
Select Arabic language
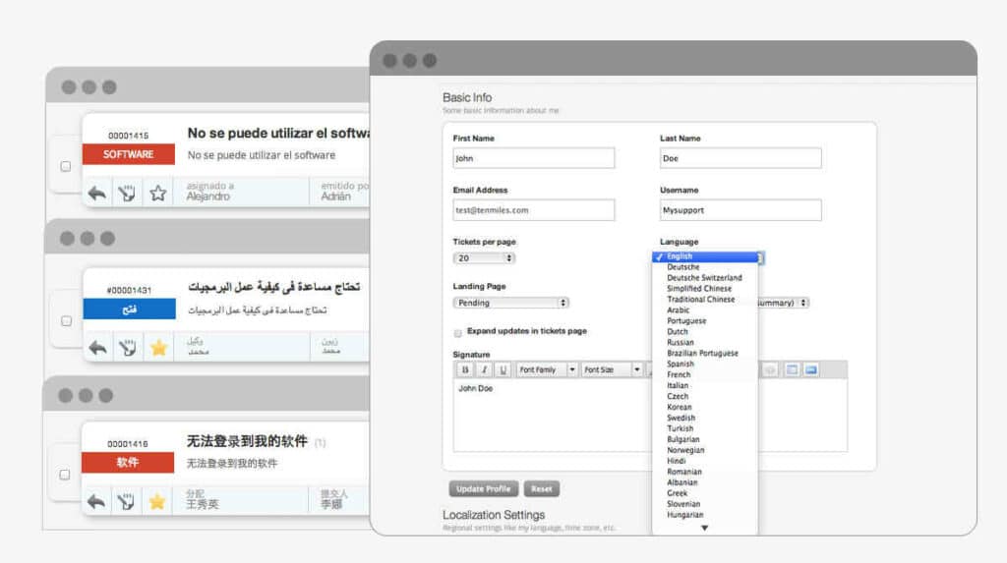tap(705, 310)
